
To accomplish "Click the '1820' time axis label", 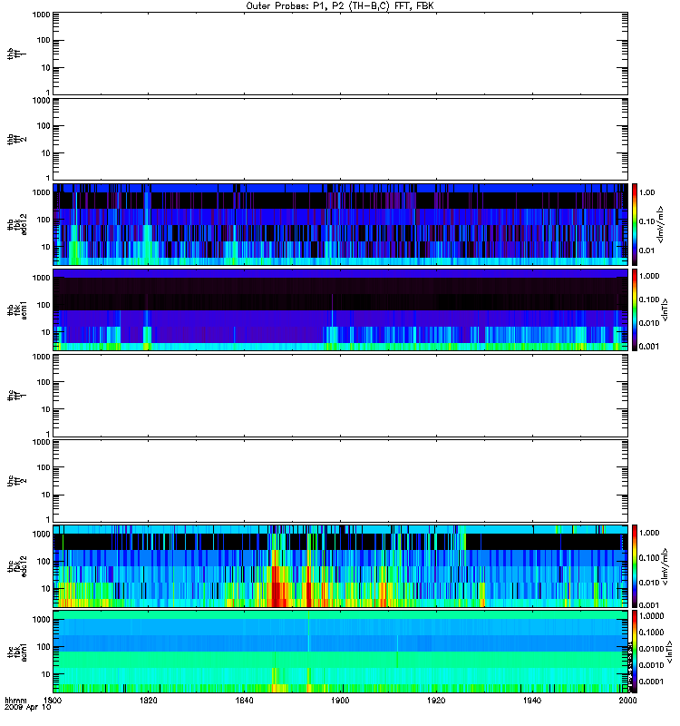I will 149,701.
